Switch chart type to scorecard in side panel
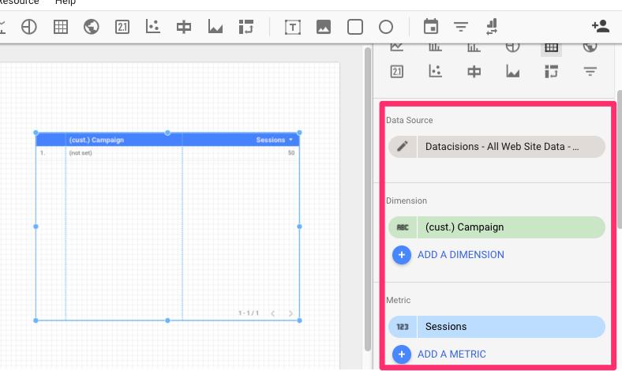Image resolution: width=622 pixels, height=371 pixels. [x=397, y=71]
